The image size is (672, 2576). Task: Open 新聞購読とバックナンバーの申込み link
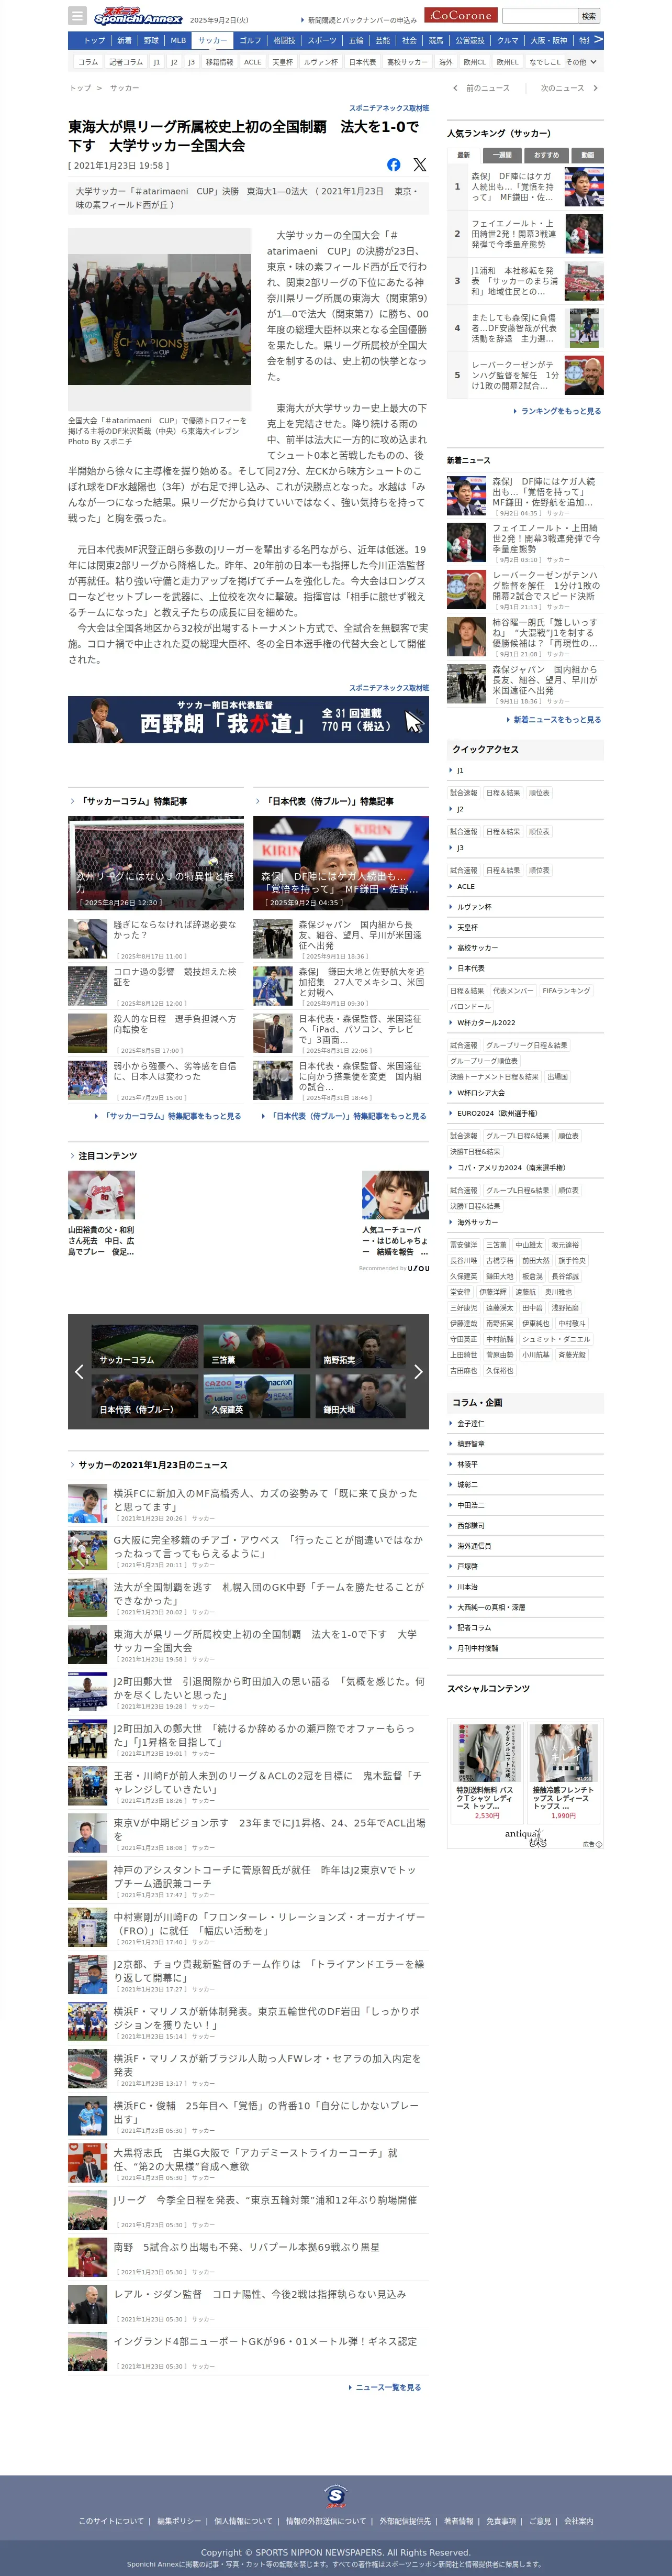pos(360,20)
